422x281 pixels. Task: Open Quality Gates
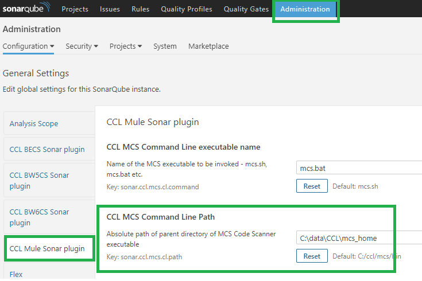246,9
